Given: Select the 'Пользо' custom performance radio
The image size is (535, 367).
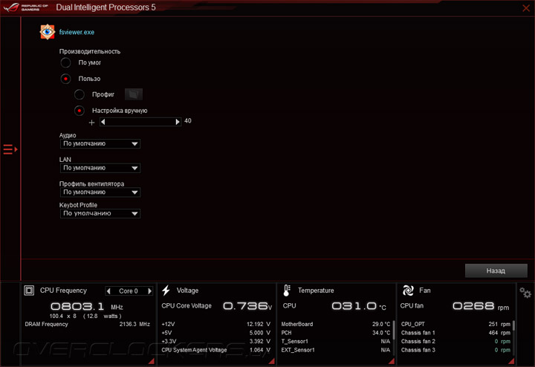Looking at the screenshot, I should click(65, 79).
